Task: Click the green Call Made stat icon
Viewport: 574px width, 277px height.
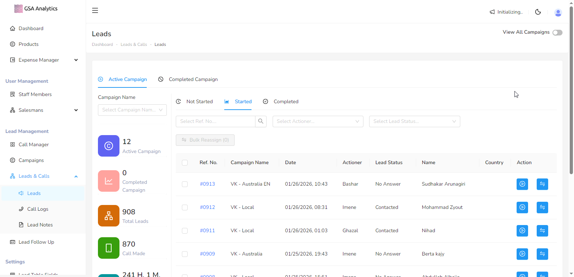Action: click(x=109, y=248)
